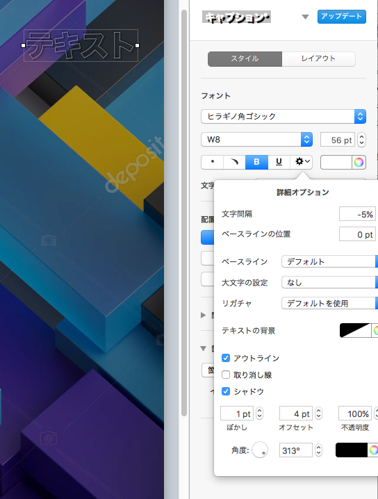Adjust angle with the 313° stepper

pos(318,450)
